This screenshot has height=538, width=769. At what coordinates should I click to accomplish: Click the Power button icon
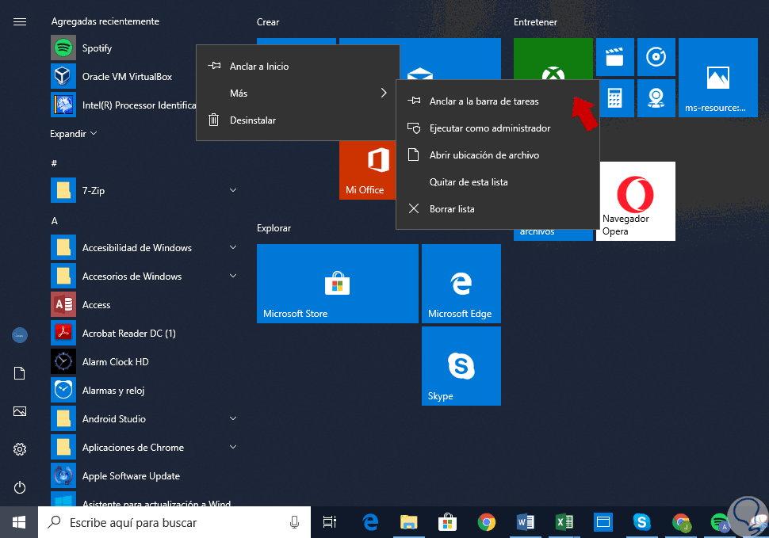click(20, 487)
